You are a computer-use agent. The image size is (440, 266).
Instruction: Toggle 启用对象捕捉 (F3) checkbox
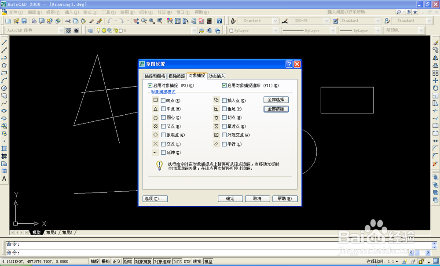[150, 85]
